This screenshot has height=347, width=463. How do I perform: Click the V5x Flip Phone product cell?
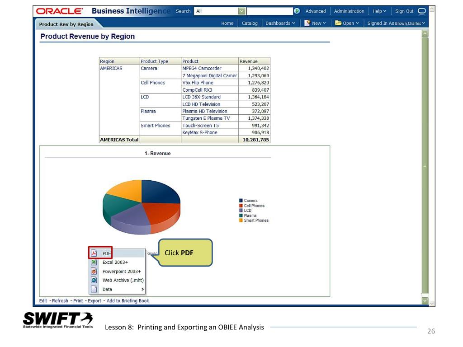[x=209, y=83]
